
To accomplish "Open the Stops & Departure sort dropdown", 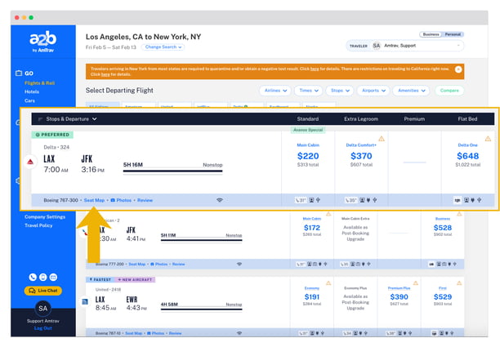I will tap(71, 119).
